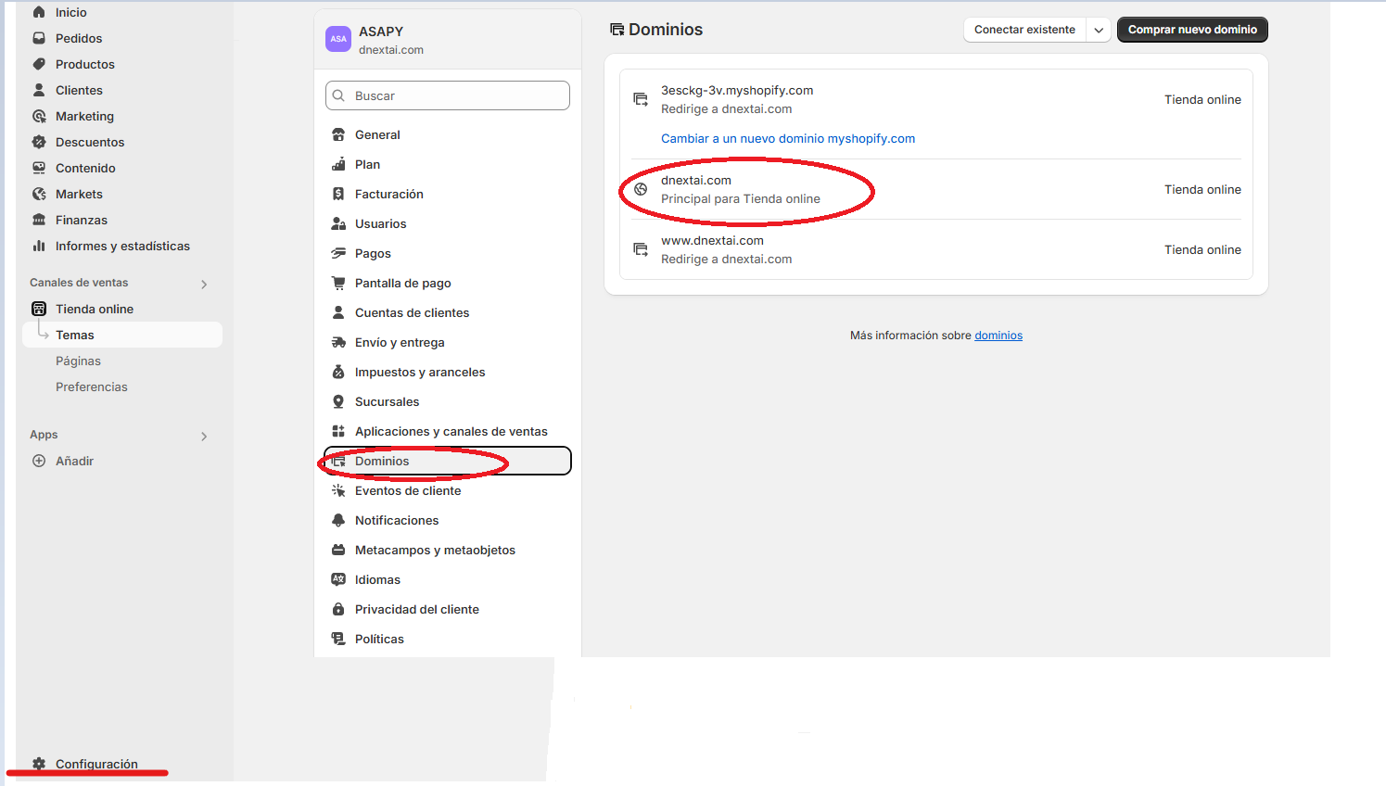
Task: Click the Idiomas translation icon
Action: (x=338, y=579)
